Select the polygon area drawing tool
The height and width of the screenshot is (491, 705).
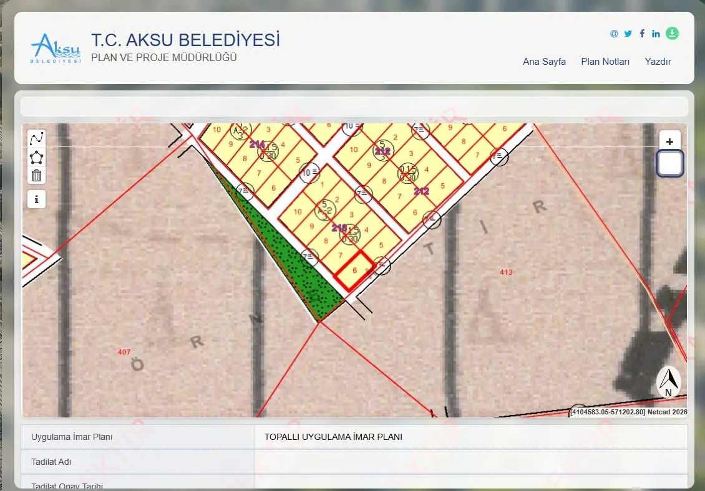pyautogui.click(x=36, y=157)
